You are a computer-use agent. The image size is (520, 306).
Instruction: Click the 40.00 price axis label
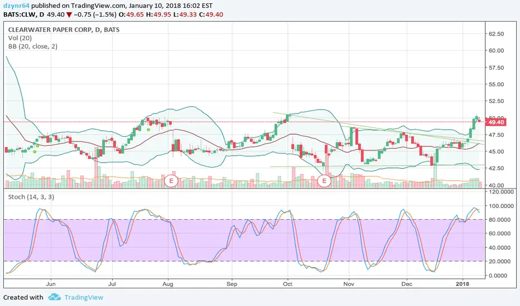(496, 185)
